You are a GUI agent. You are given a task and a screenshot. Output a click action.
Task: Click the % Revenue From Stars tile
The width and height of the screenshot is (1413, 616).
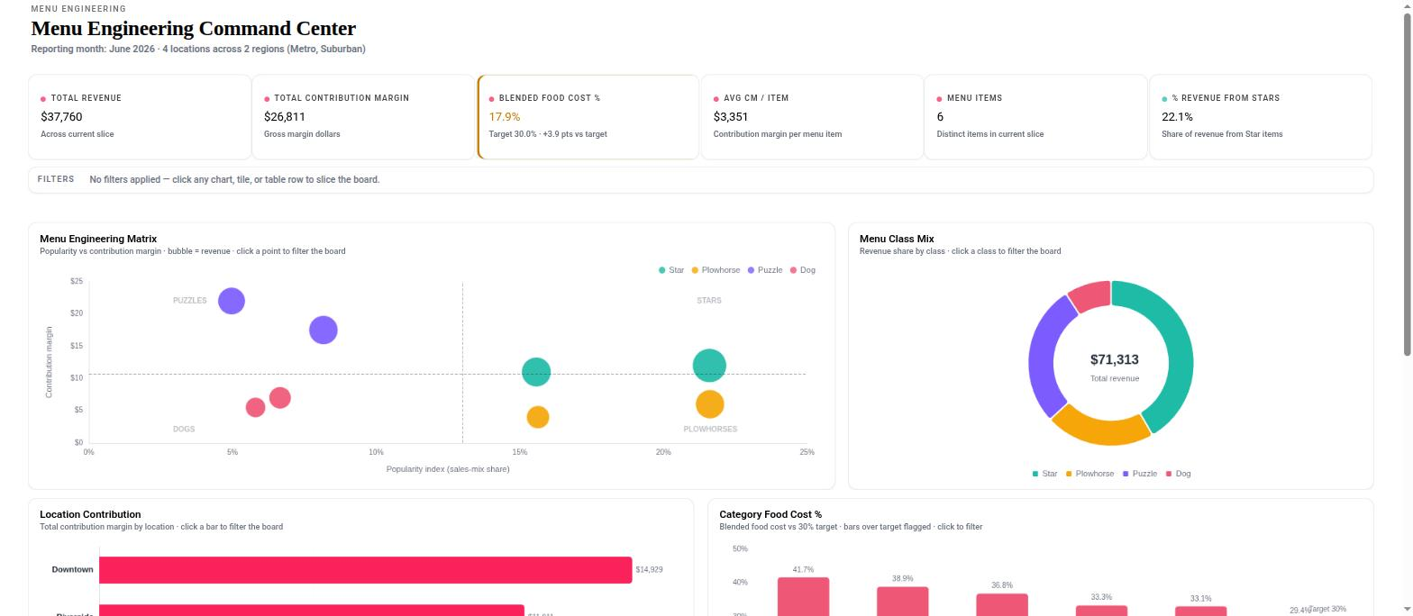pos(1261,117)
